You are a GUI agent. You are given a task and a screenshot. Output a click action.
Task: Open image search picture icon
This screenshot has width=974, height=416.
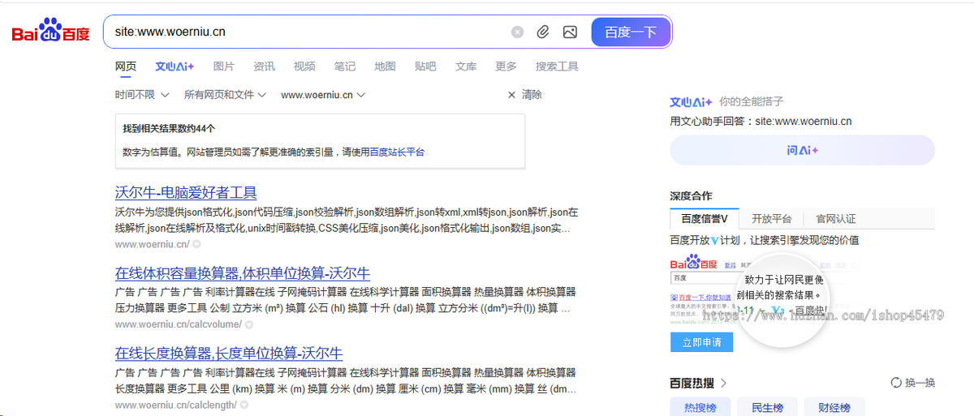click(570, 32)
